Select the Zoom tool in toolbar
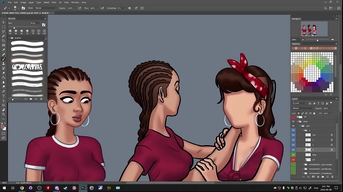343x192 pixels. (3, 114)
